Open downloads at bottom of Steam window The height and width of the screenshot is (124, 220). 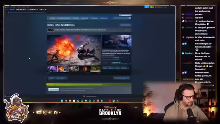[90, 96]
